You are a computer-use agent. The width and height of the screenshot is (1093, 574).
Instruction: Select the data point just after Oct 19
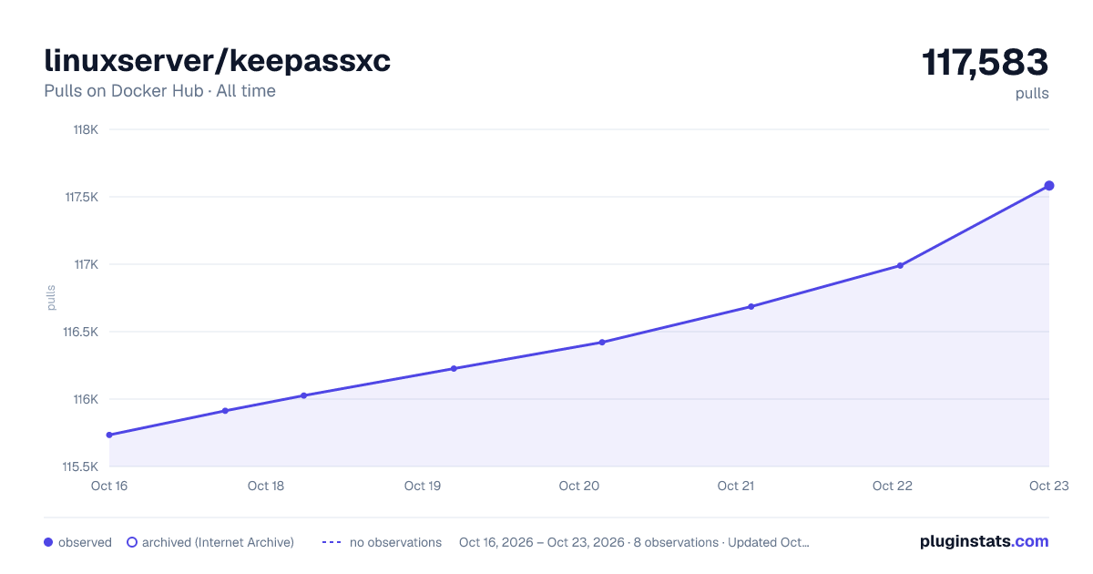tap(454, 369)
